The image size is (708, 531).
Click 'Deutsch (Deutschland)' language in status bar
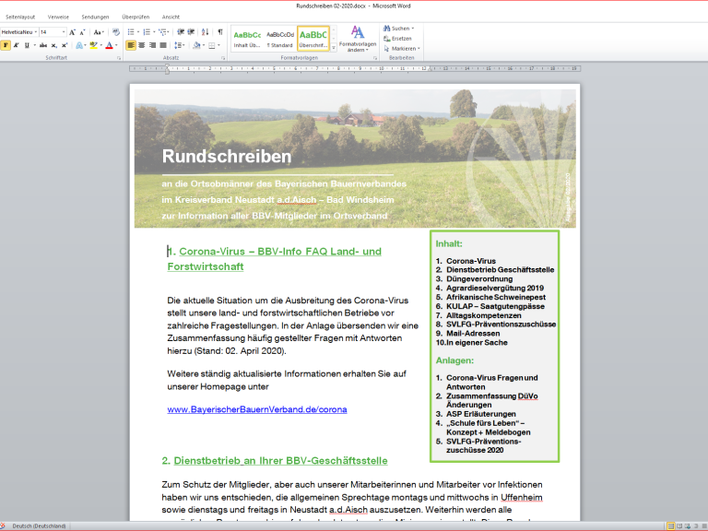coord(39,526)
